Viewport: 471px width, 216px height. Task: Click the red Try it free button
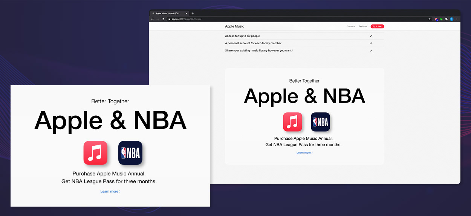[x=377, y=27]
